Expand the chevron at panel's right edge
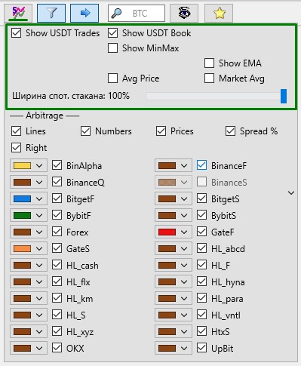 [291, 193]
